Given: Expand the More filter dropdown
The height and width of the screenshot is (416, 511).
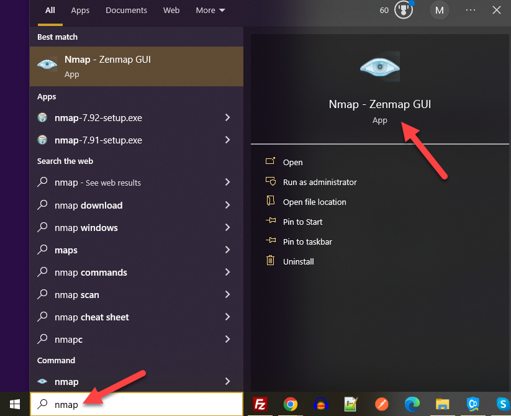Looking at the screenshot, I should 210,11.
